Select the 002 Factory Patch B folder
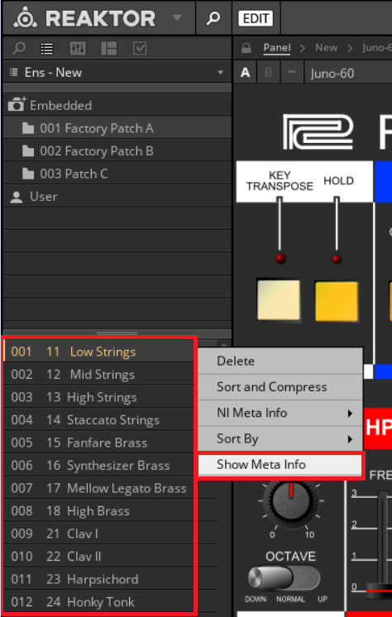392x617 pixels. pos(117,151)
